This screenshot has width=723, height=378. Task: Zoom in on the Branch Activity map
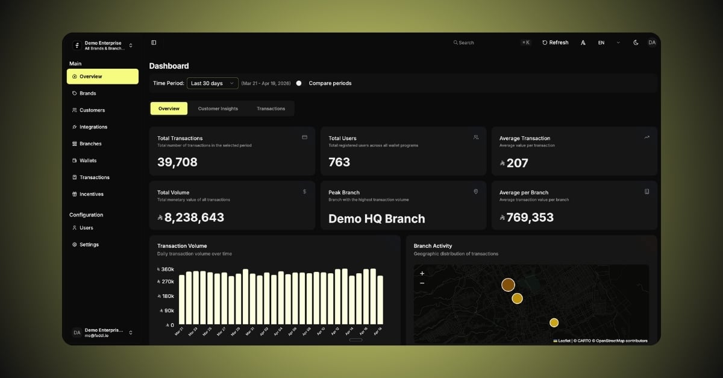tap(422, 274)
